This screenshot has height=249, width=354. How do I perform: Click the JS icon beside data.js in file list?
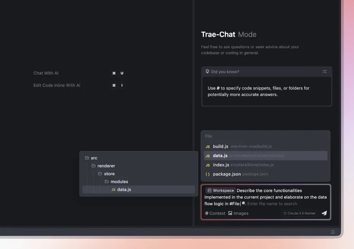[x=208, y=156]
